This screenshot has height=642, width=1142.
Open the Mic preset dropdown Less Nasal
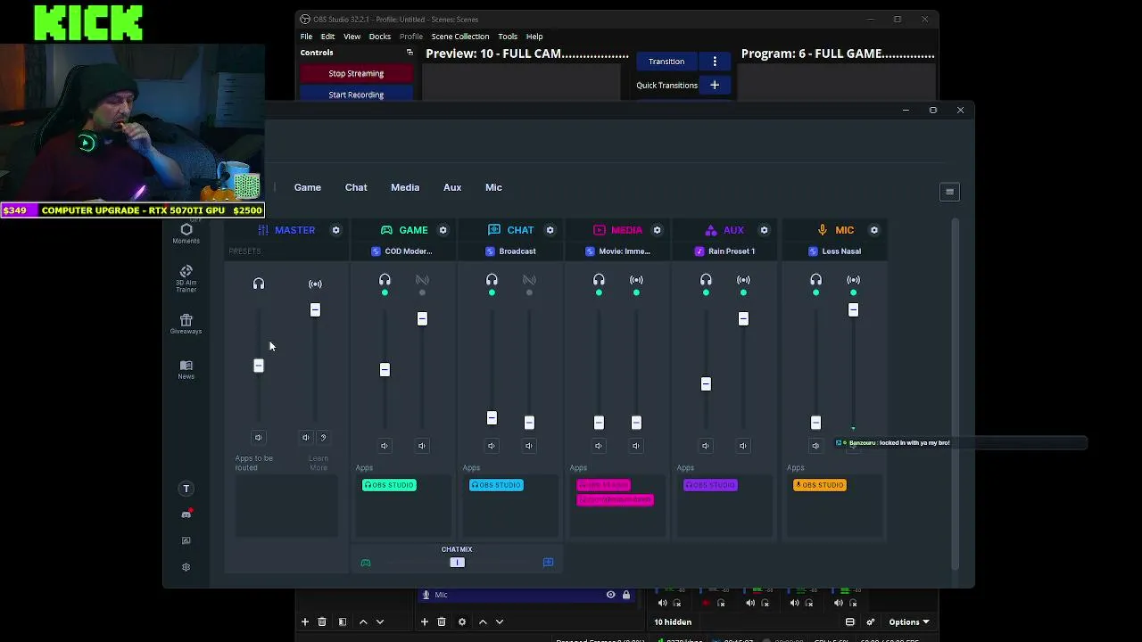834,251
